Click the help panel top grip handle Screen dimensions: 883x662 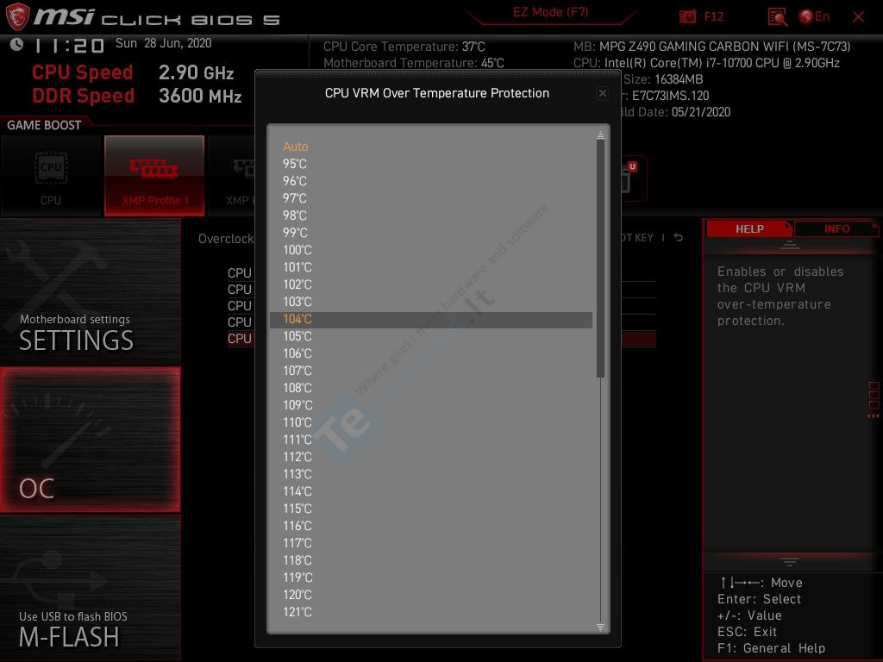tap(790, 246)
